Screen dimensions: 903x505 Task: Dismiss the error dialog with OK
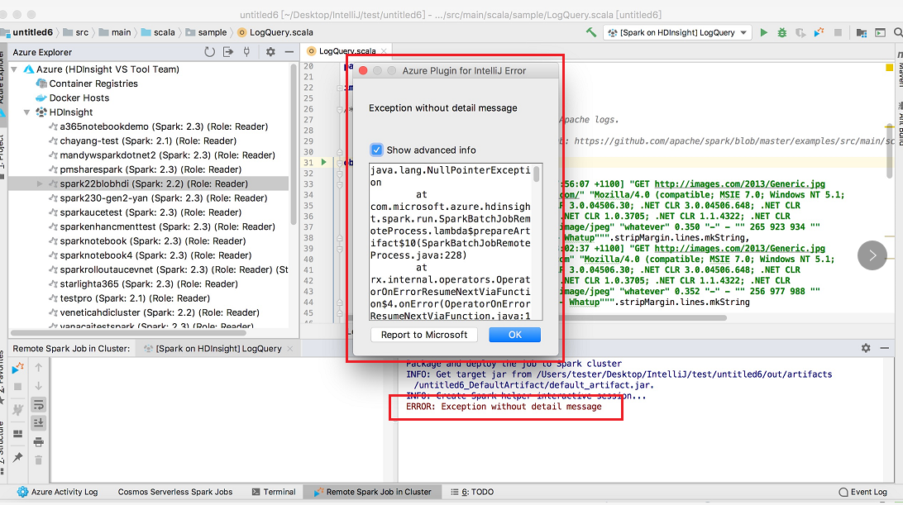[514, 334]
